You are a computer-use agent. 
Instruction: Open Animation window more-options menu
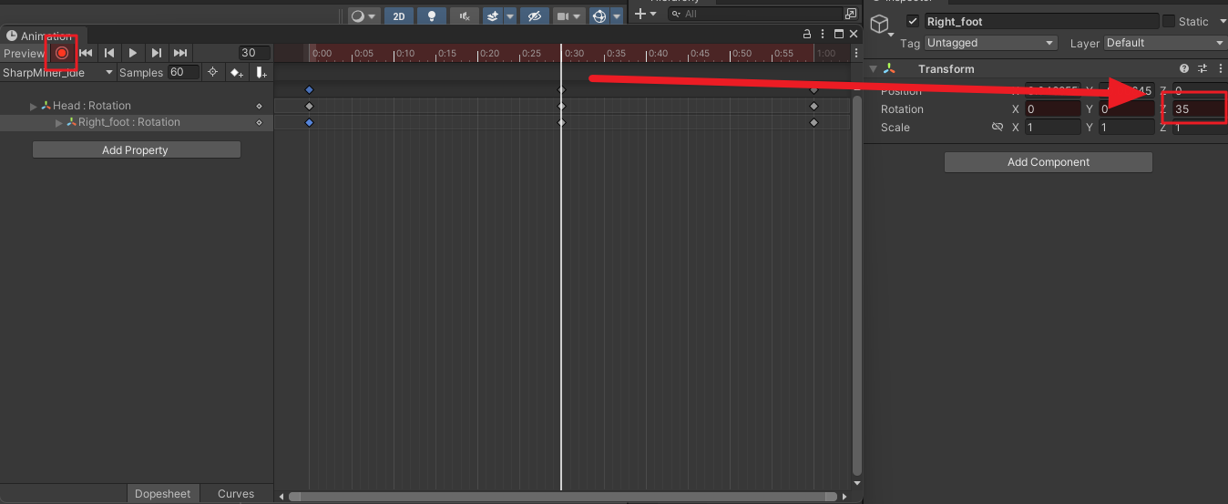point(824,34)
